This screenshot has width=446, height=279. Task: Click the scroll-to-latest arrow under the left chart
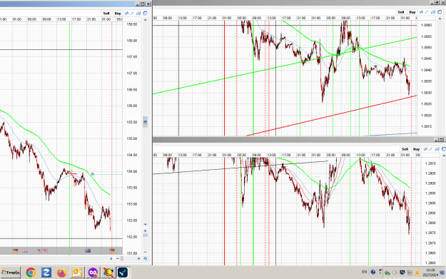[111, 258]
